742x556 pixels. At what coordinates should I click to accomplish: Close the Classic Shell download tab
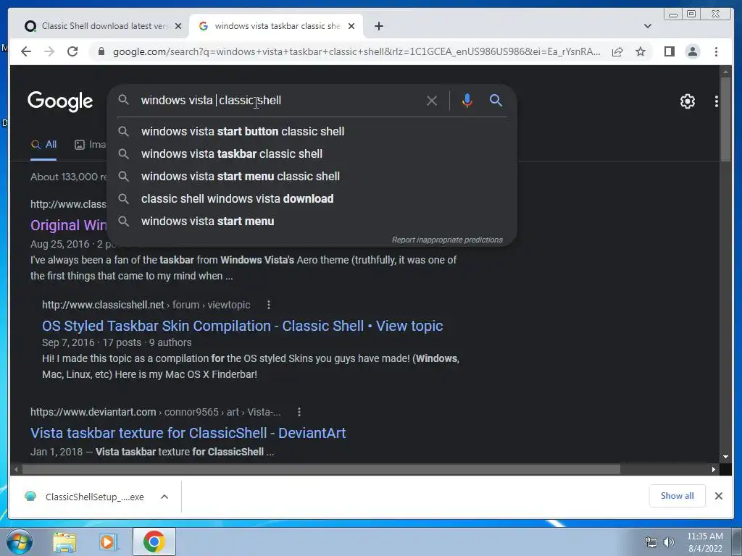pos(178,26)
